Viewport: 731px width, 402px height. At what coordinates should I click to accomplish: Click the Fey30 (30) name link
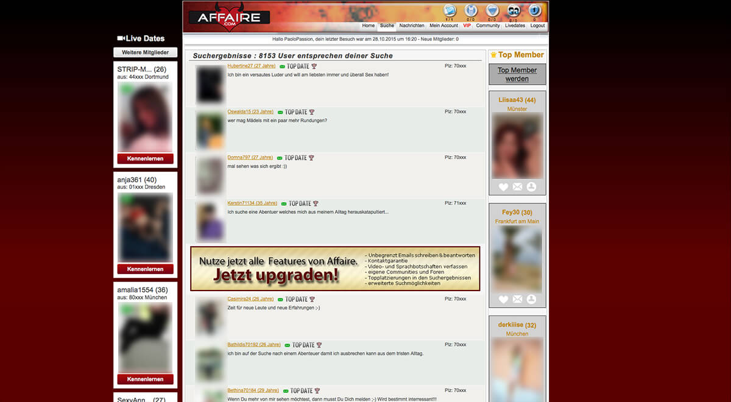point(517,212)
